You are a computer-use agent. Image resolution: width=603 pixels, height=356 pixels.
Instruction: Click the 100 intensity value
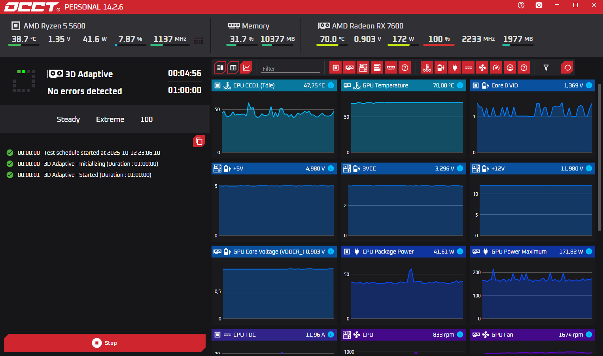[146, 119]
